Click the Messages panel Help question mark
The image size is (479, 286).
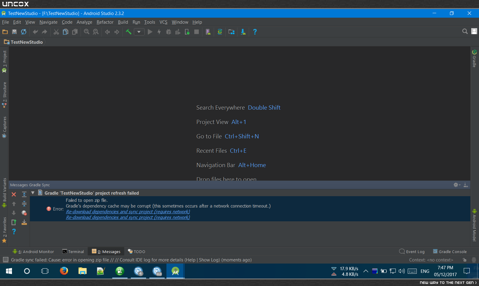tap(14, 231)
